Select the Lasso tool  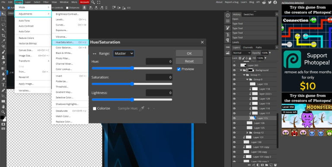tap(3, 25)
